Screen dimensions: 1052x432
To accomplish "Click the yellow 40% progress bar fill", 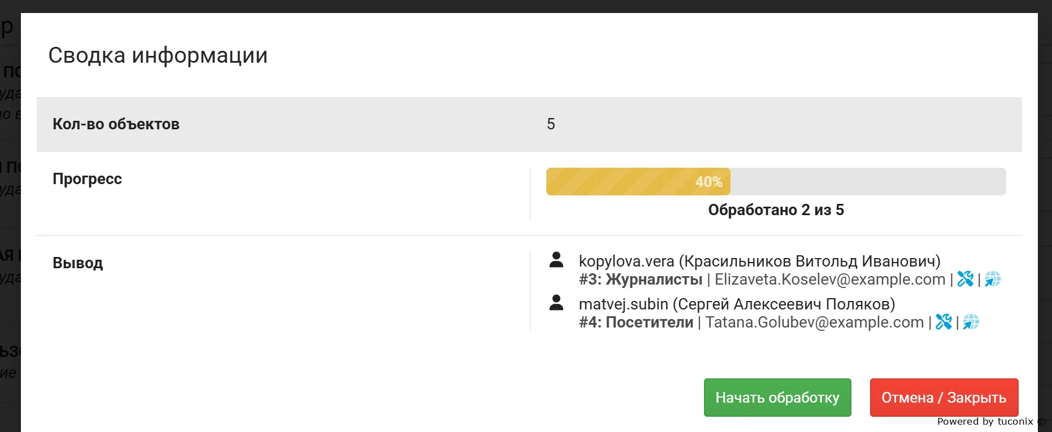I will point(638,182).
